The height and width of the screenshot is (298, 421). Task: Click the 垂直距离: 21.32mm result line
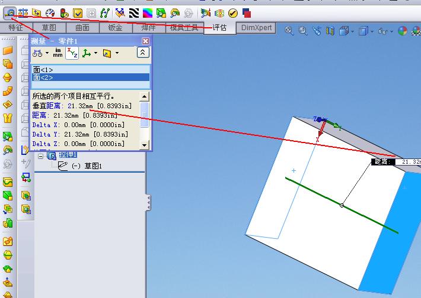tap(82, 106)
